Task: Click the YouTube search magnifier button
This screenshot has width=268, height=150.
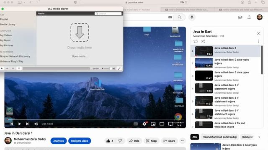Action: click(180, 17)
